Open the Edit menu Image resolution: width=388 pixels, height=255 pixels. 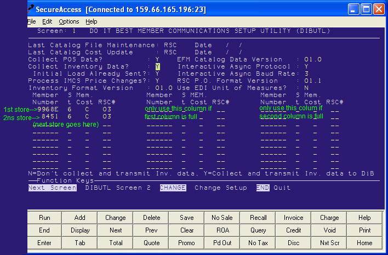click(x=47, y=21)
